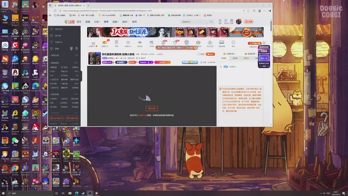The height and width of the screenshot is (196, 348).
Task: Open ZERO Sievert desktop shortcut
Action: pos(66,156)
